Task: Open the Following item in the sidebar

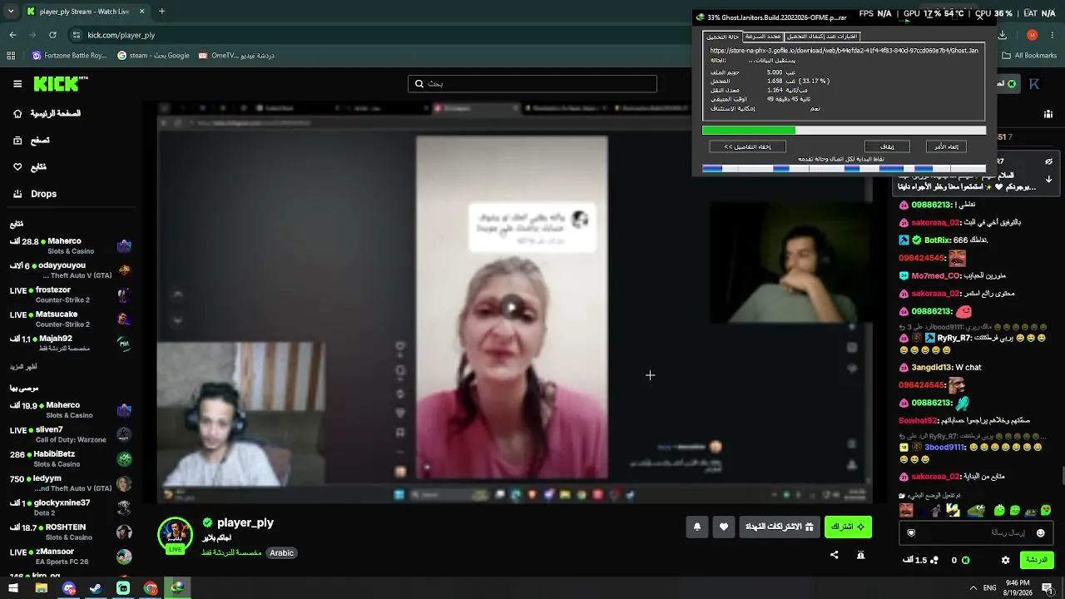Action: pos(30,167)
